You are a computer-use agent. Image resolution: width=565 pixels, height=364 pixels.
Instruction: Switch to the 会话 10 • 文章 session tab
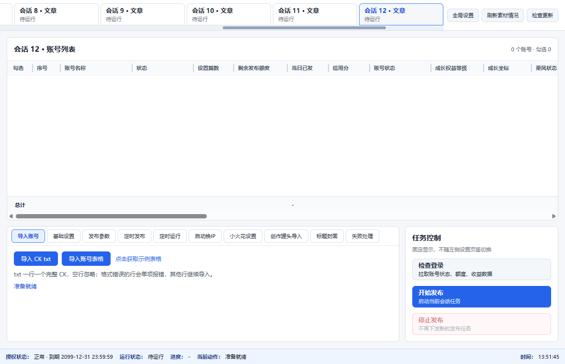228,14
